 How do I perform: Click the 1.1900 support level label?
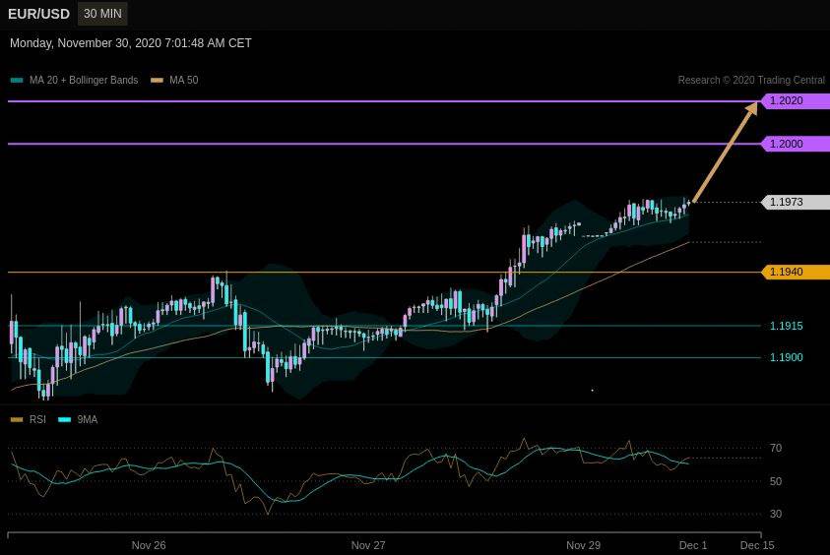click(786, 357)
